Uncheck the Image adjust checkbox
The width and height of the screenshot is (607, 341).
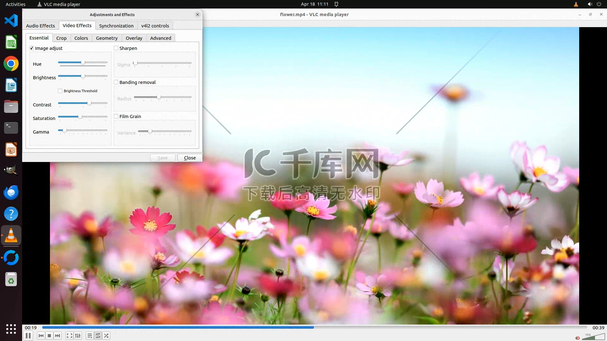[x=32, y=48]
